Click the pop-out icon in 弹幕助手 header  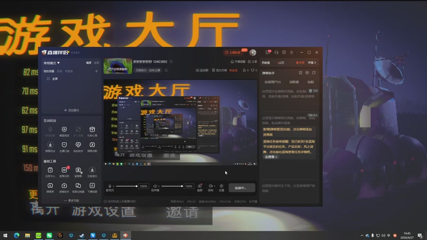point(314,73)
